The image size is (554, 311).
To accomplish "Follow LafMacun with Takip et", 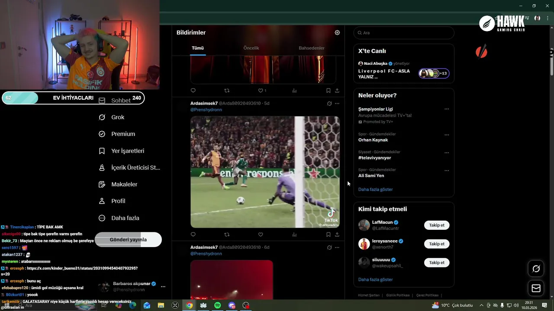I will point(437,225).
